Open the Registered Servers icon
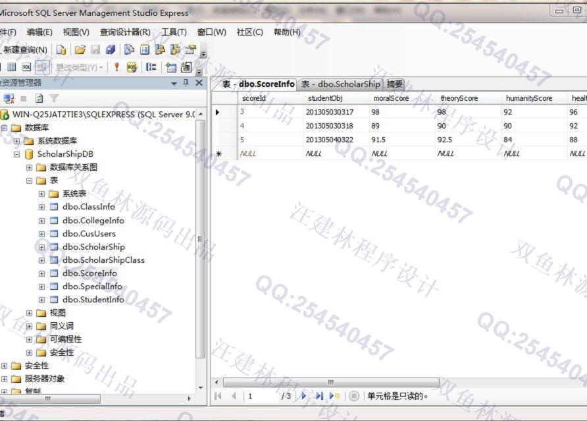 tap(129, 49)
